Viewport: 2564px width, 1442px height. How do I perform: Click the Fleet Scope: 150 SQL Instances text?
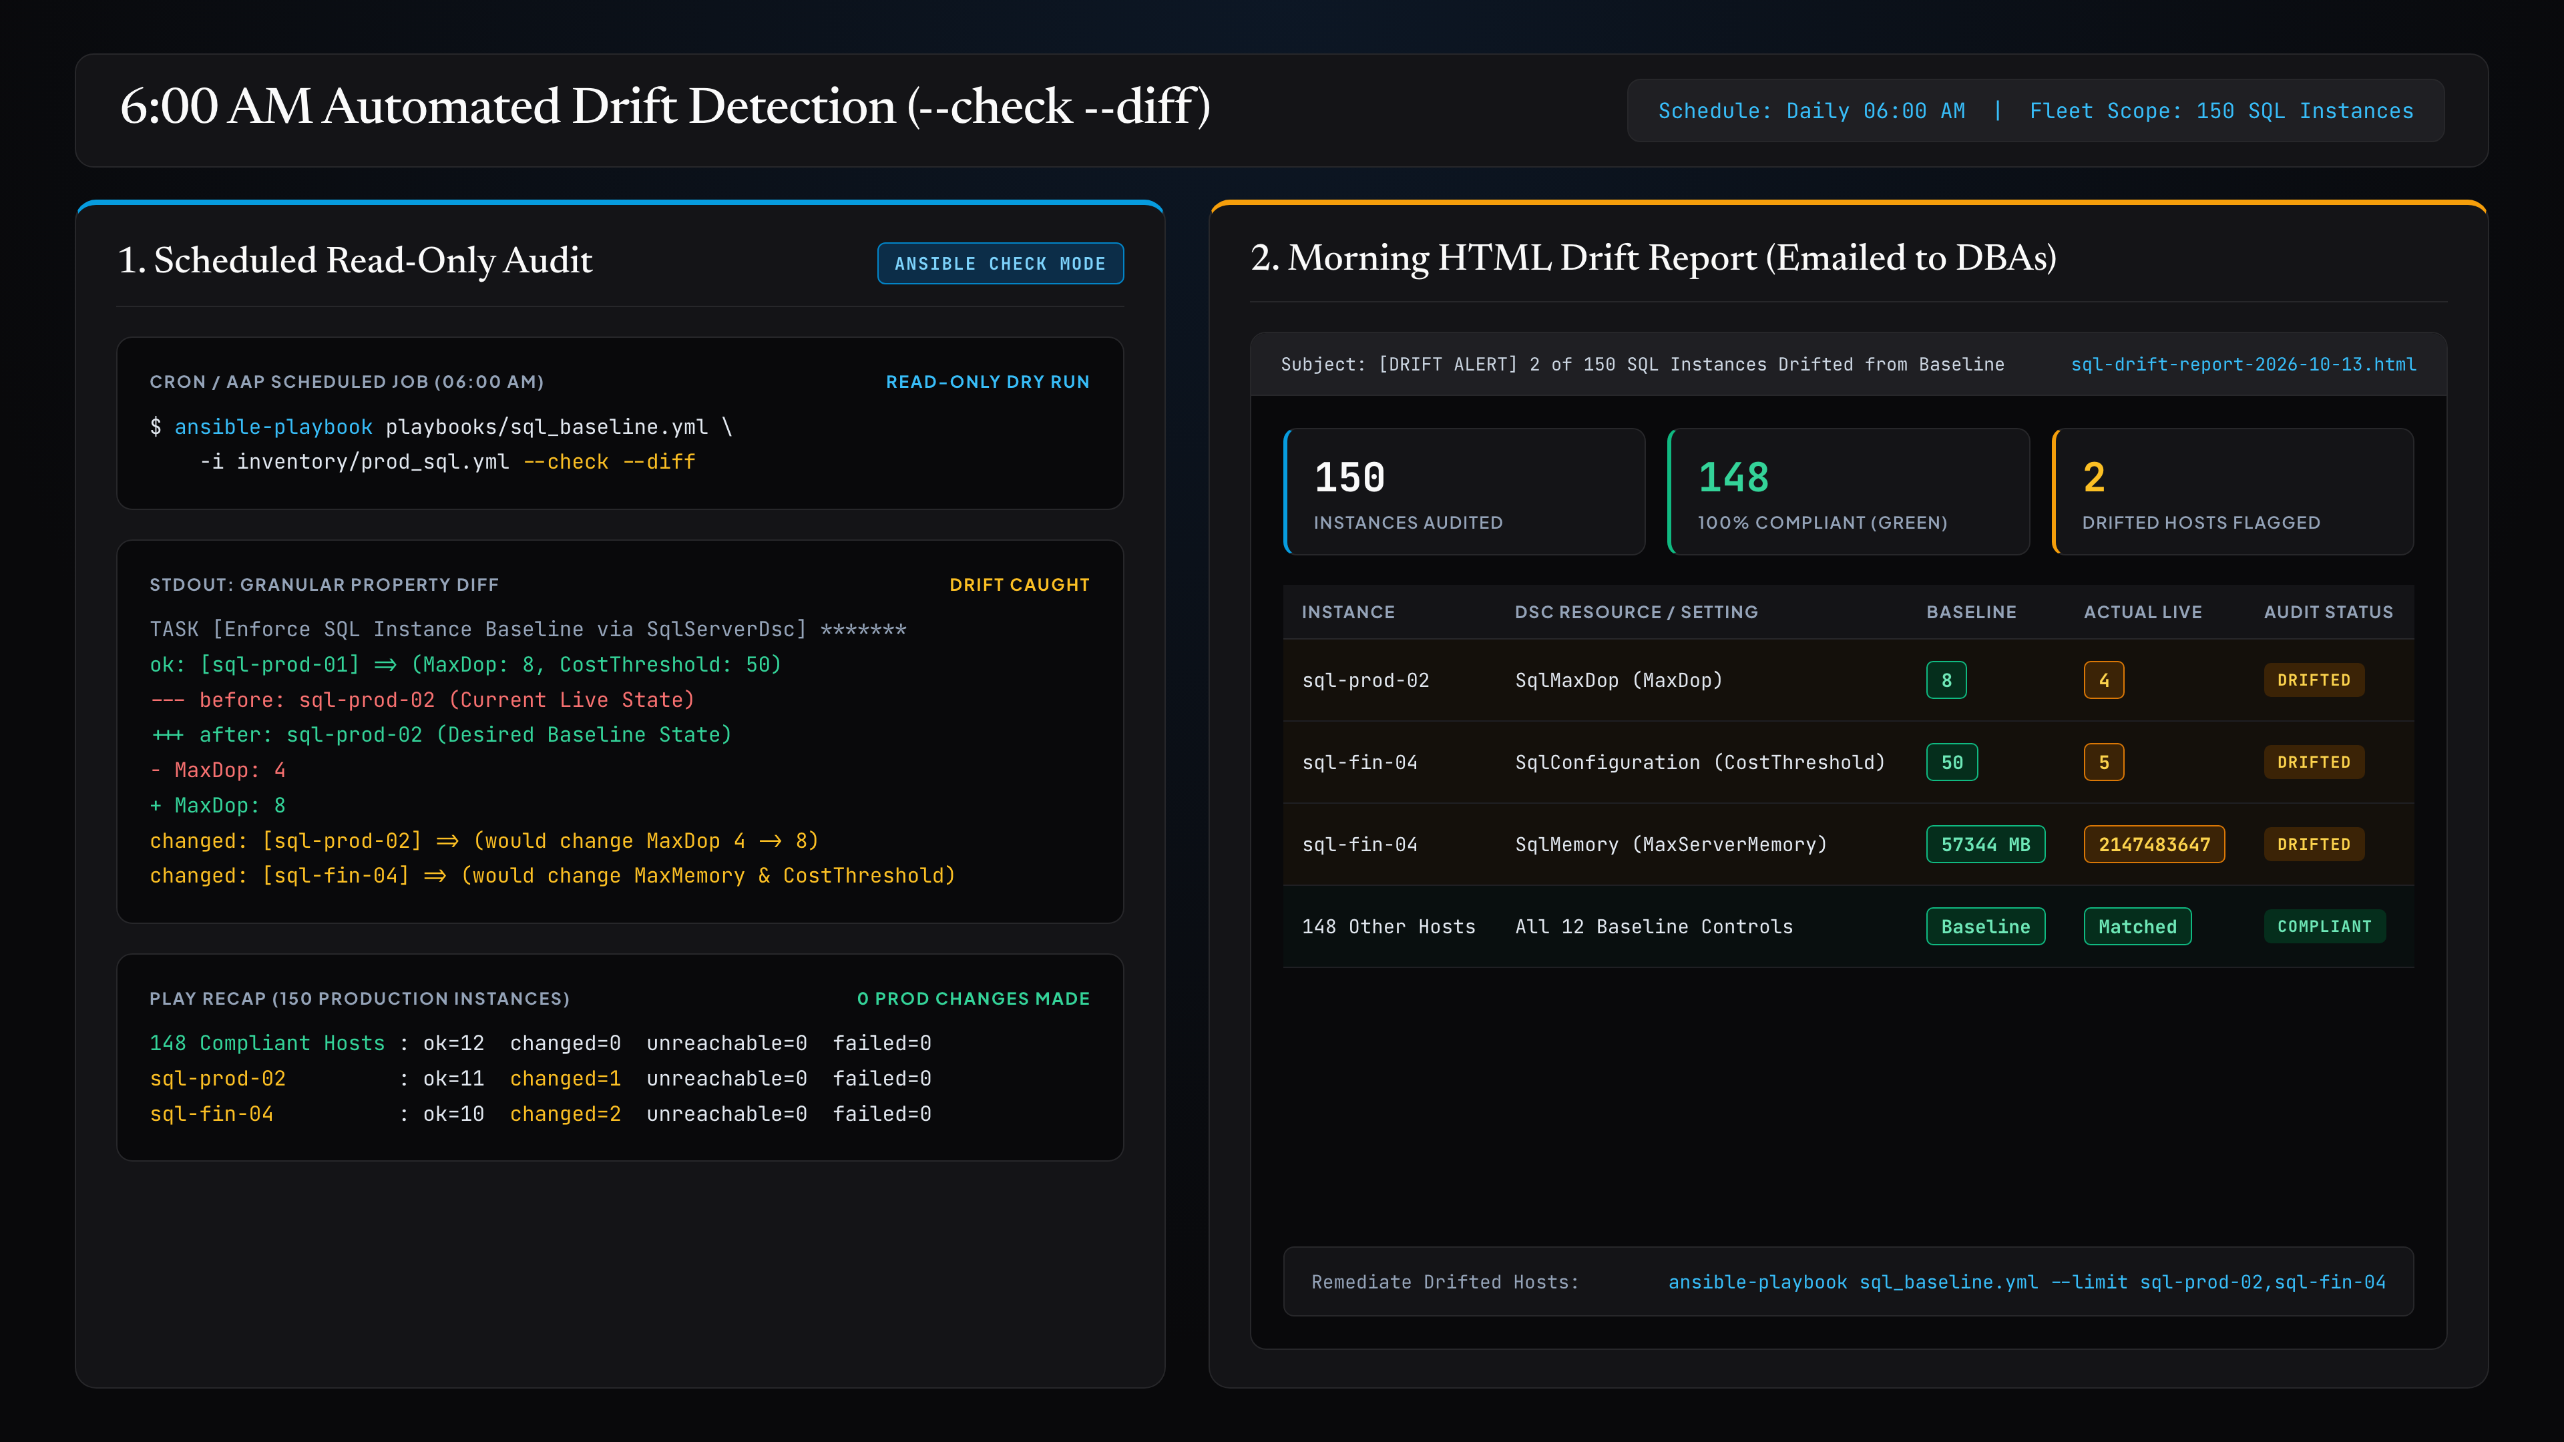(2221, 110)
